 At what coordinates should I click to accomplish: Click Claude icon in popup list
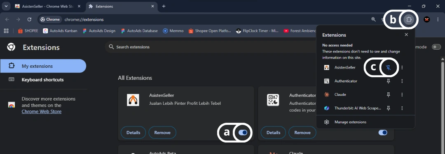coord(327,94)
